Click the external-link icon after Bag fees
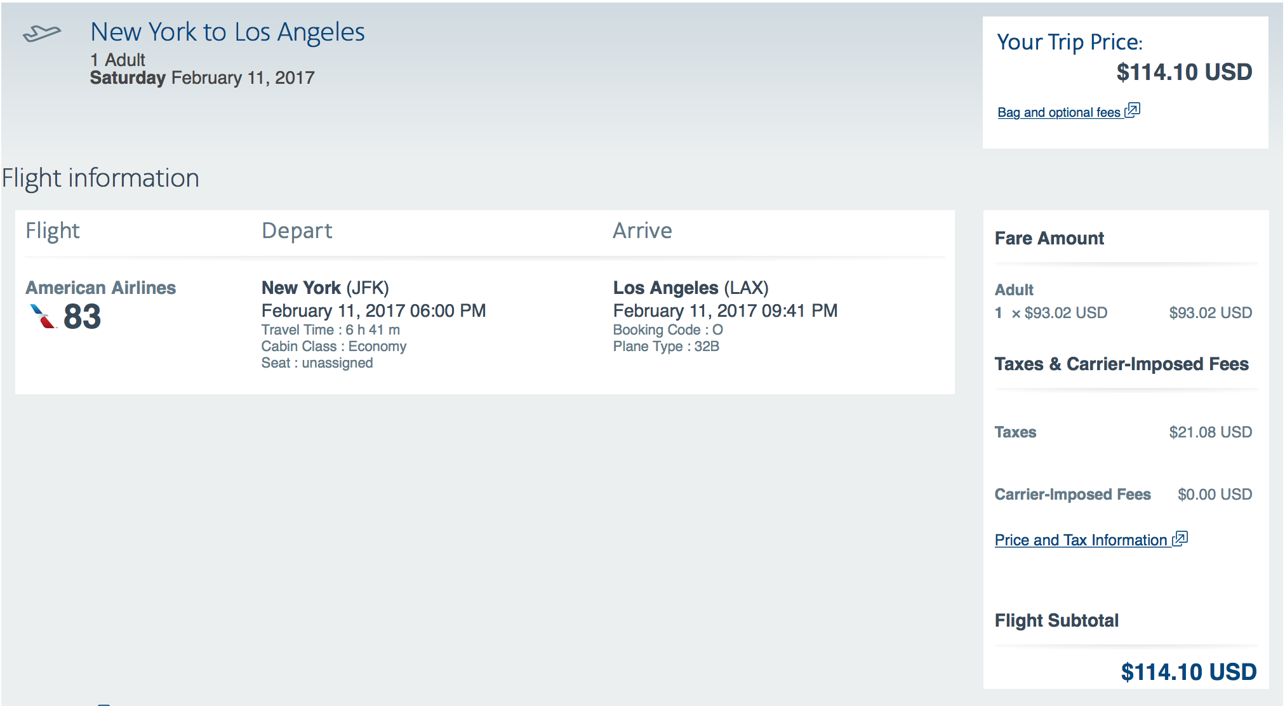The width and height of the screenshot is (1285, 706). pyautogui.click(x=1133, y=110)
